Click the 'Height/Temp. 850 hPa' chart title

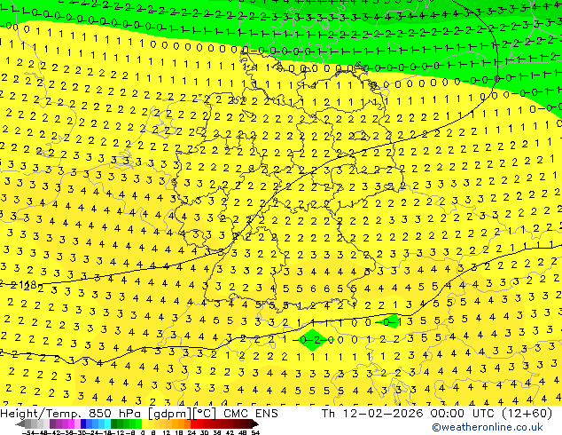point(71,414)
